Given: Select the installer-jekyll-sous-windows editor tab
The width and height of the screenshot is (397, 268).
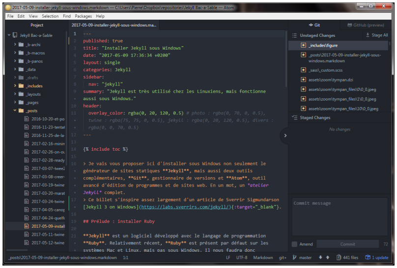Looking at the screenshot, I should click(x=114, y=25).
